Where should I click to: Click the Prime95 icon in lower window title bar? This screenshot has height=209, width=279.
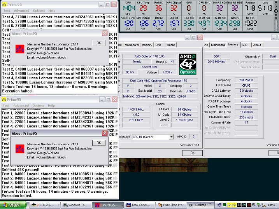point(4,99)
